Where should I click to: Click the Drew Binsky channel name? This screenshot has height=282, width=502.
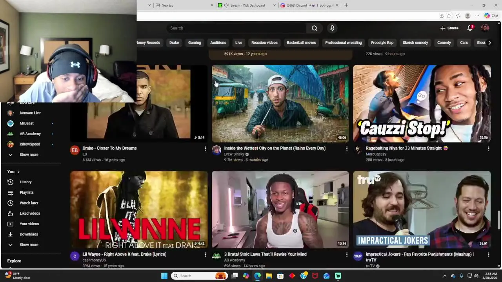pyautogui.click(x=234, y=154)
